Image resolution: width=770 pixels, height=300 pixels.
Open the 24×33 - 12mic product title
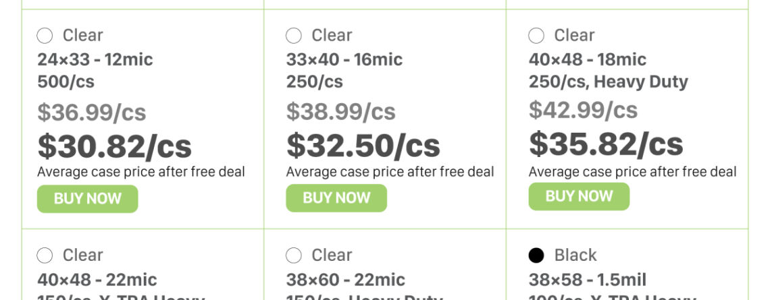(95, 59)
